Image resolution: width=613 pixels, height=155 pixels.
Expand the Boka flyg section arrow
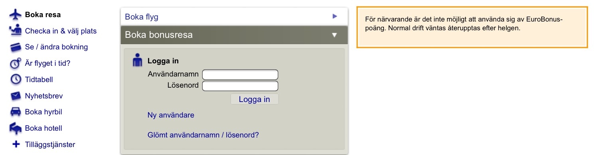[335, 16]
